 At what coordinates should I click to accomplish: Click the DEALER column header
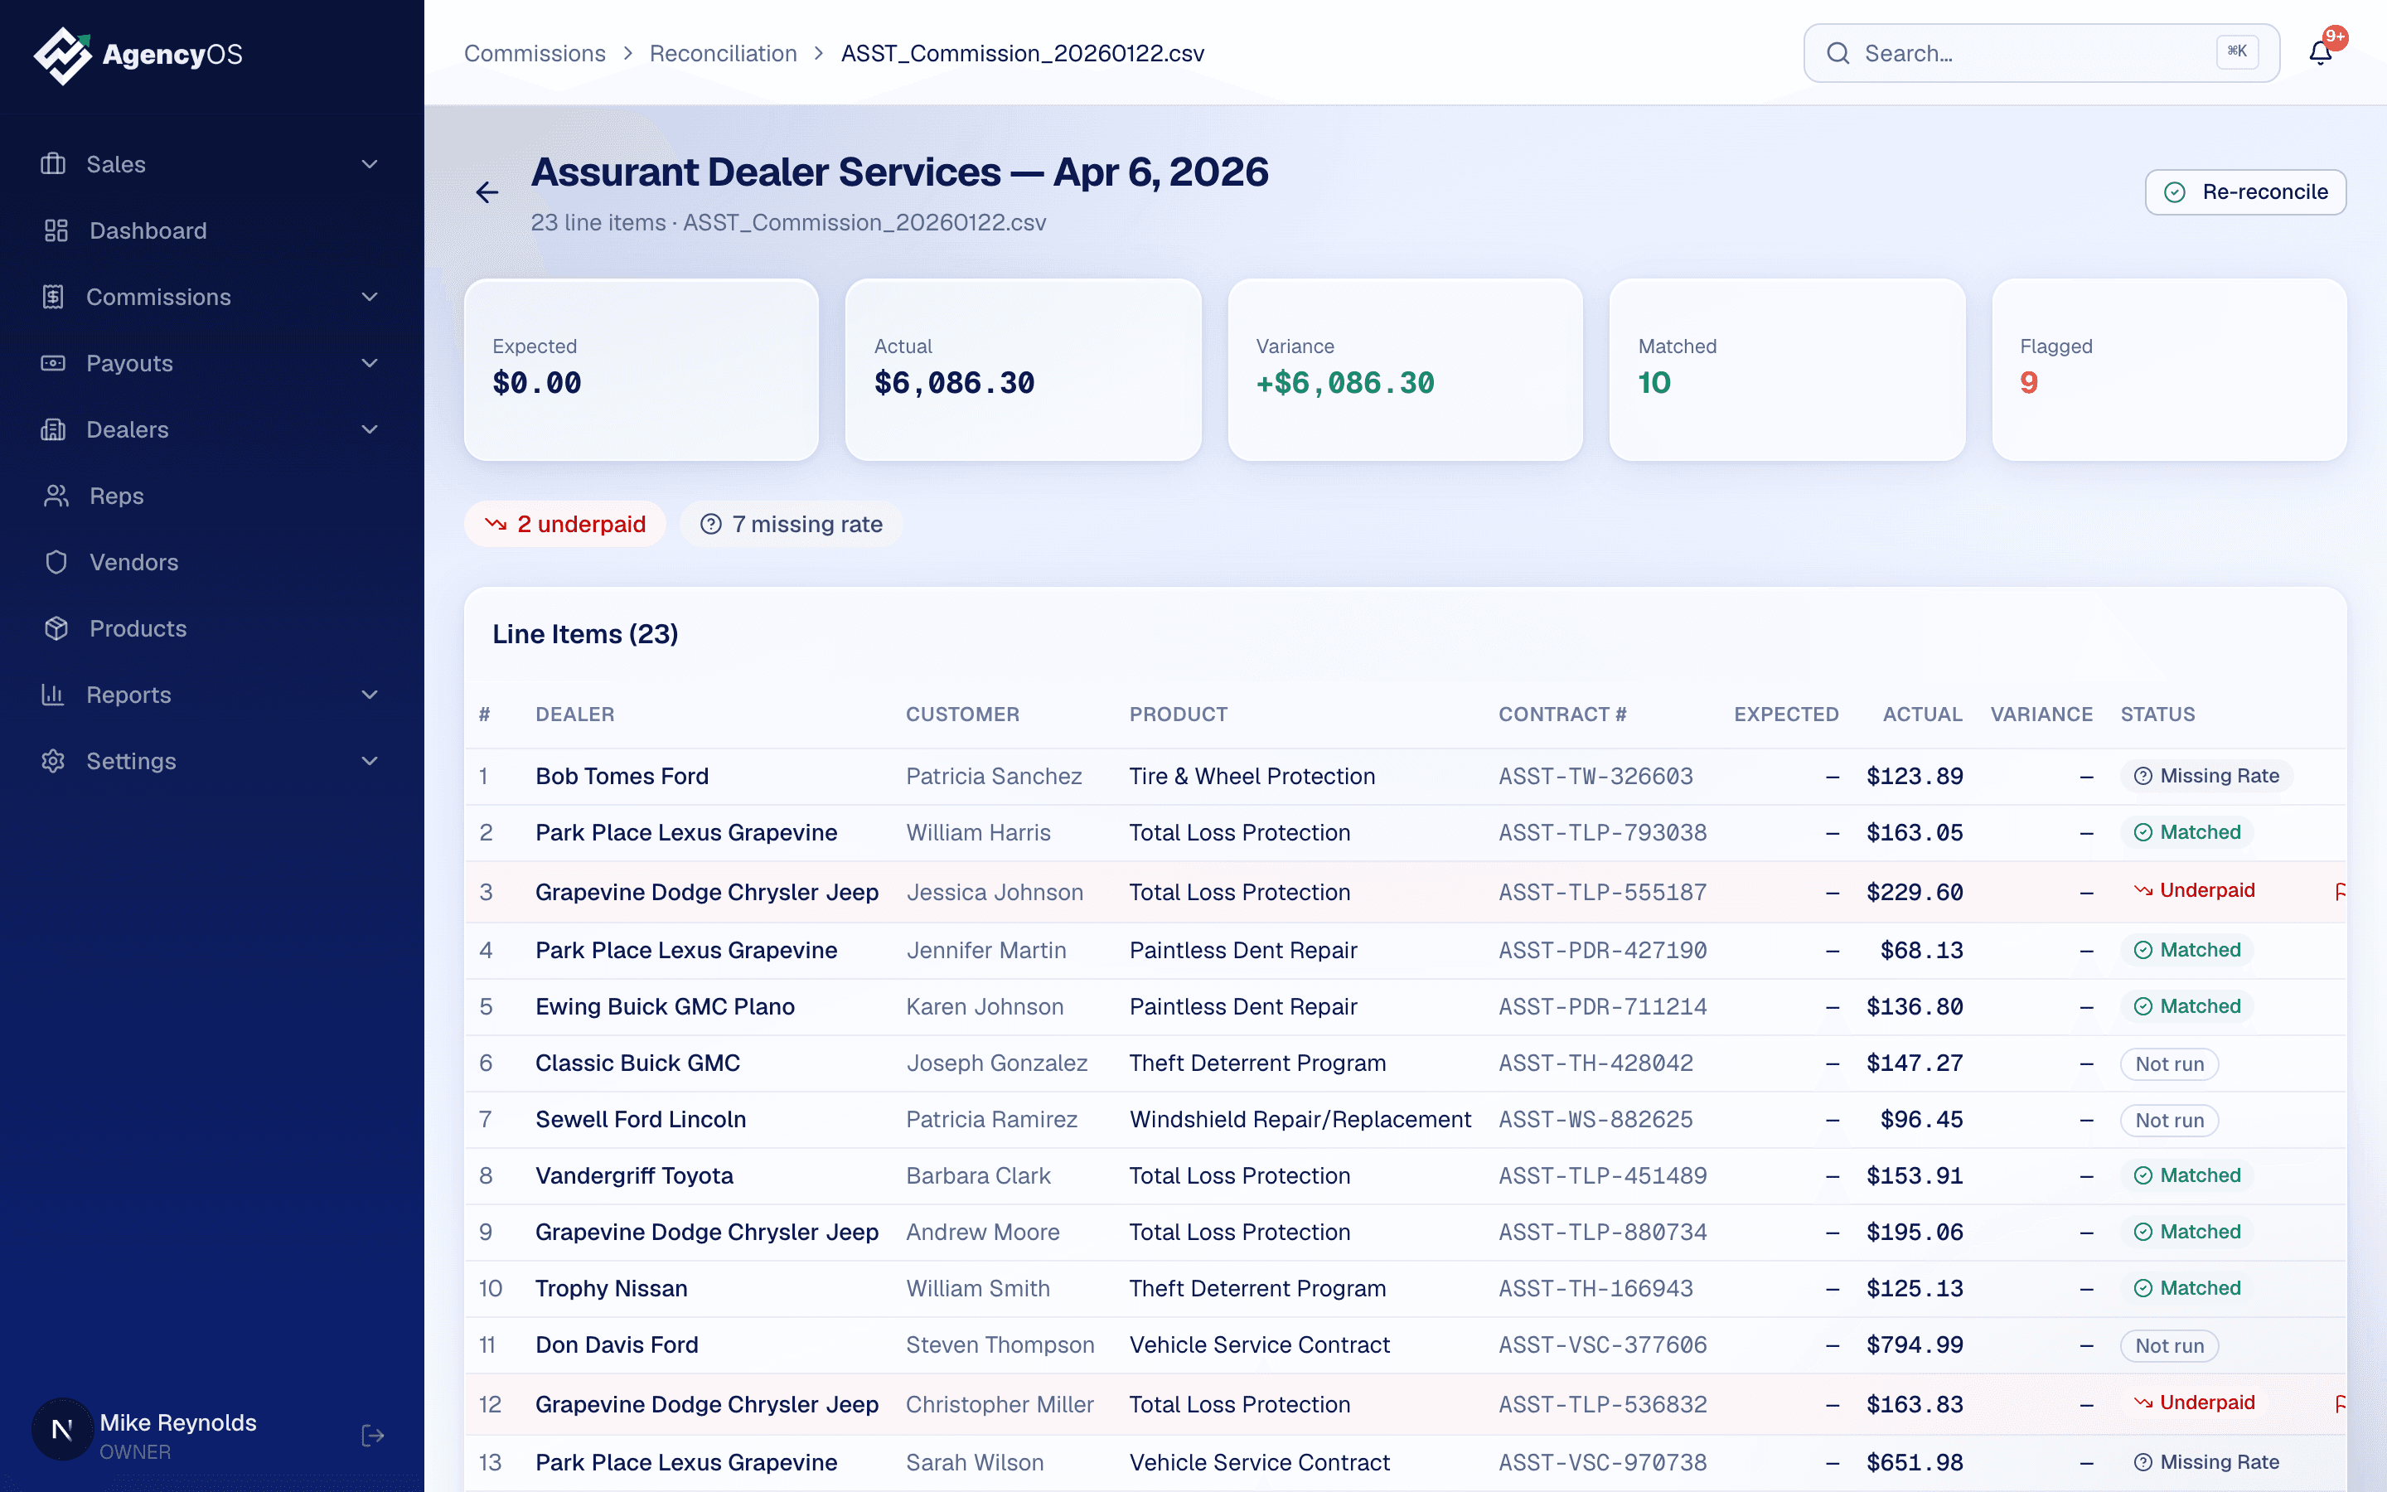point(575,714)
